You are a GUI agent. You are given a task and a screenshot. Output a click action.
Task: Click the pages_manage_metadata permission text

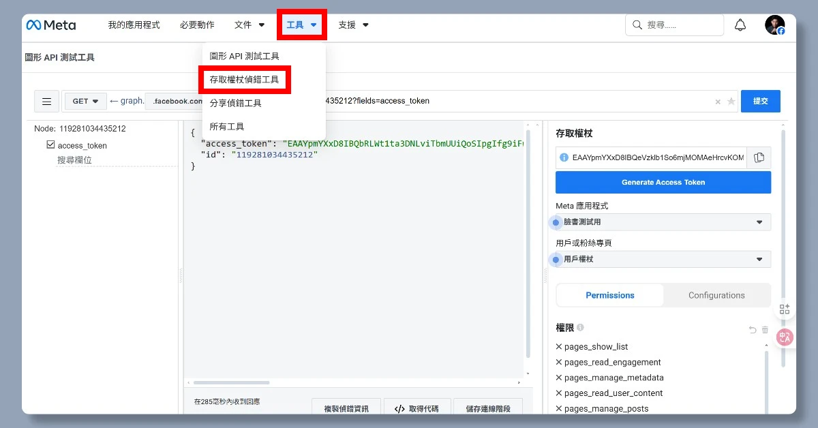614,378
